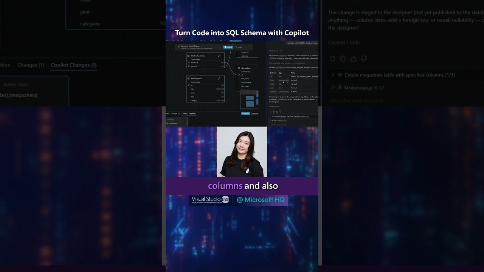Viewport: 484px width, 272px height.
Task: Edit the dbo.books_authors table via pencil icon
Action: (219, 56)
